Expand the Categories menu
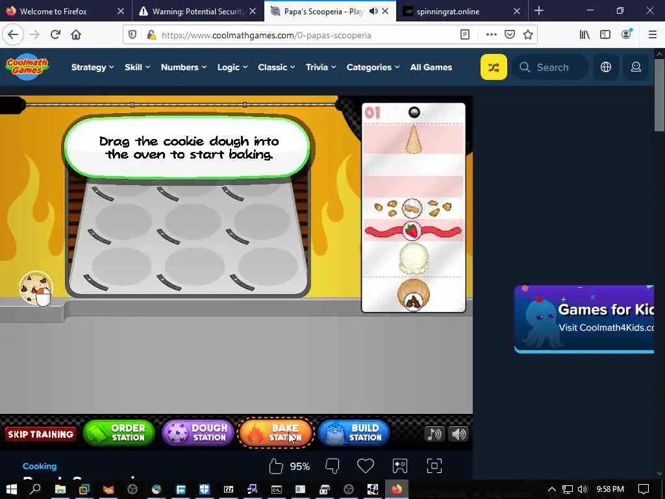The height and width of the screenshot is (499, 665). coord(373,67)
